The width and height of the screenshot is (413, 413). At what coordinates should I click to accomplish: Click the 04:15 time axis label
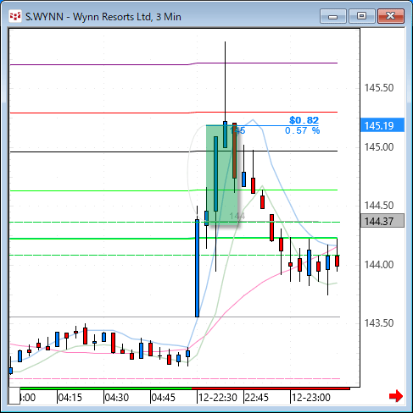click(x=70, y=398)
